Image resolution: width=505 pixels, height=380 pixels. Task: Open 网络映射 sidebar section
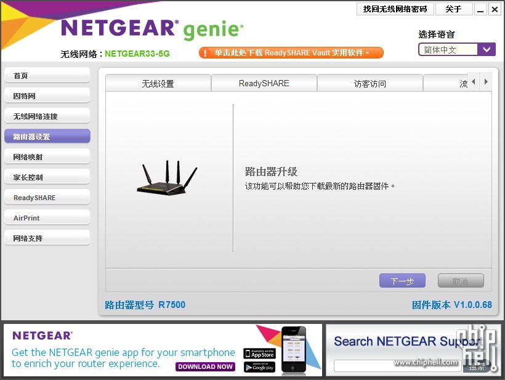coord(47,157)
